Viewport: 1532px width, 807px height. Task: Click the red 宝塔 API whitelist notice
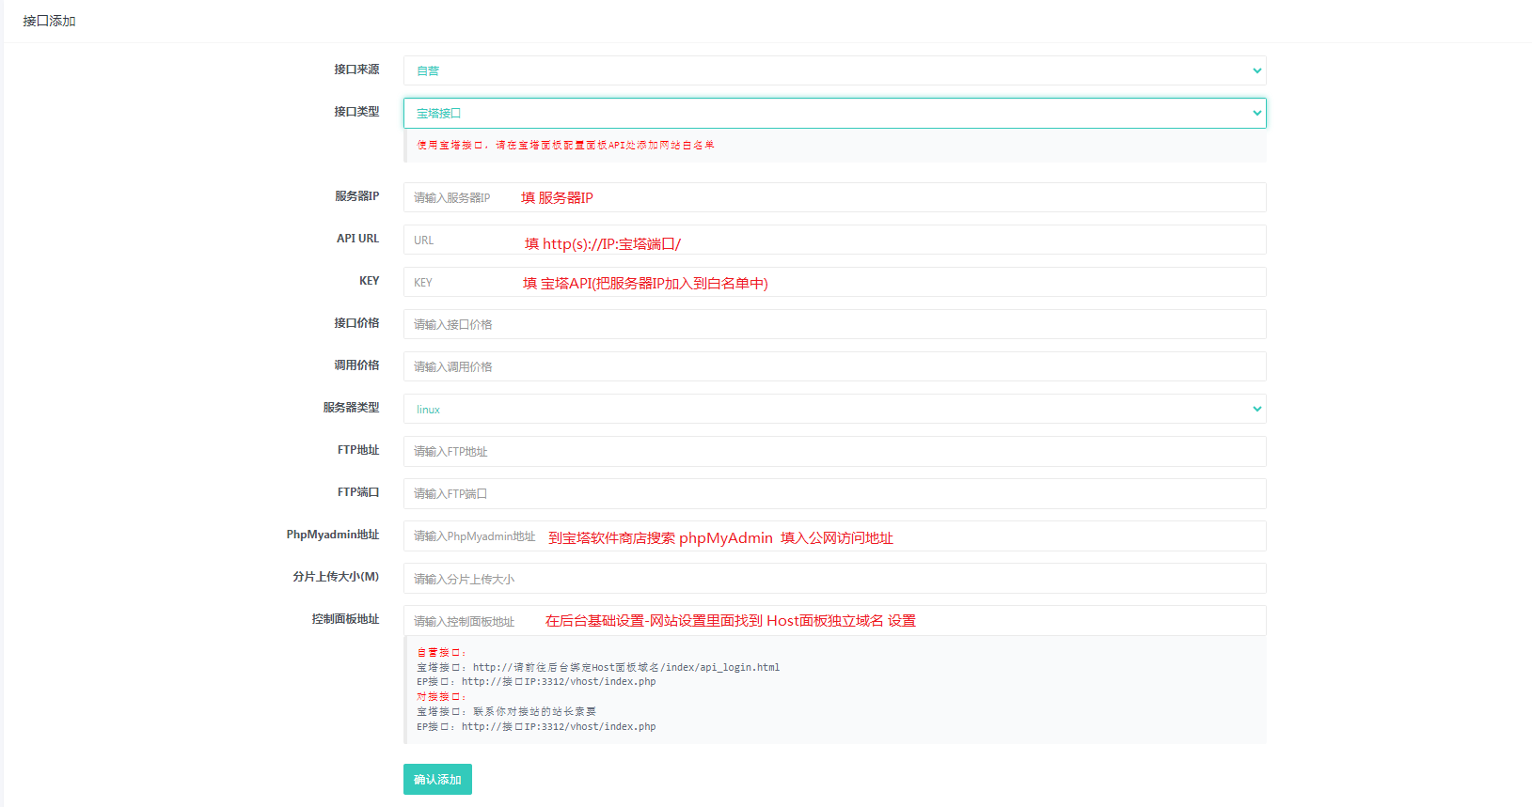(x=565, y=146)
